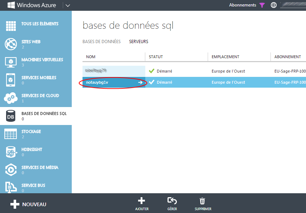Open Service Bus section
The height and width of the screenshot is (213, 306).
[36, 186]
